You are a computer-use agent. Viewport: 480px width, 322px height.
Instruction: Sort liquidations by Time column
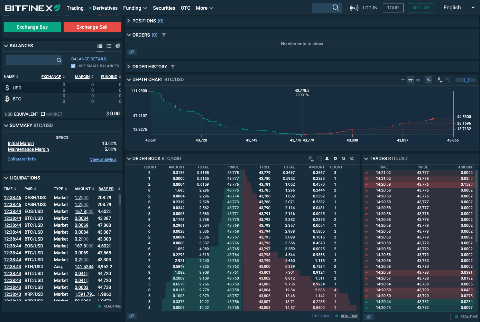[x=10, y=189]
